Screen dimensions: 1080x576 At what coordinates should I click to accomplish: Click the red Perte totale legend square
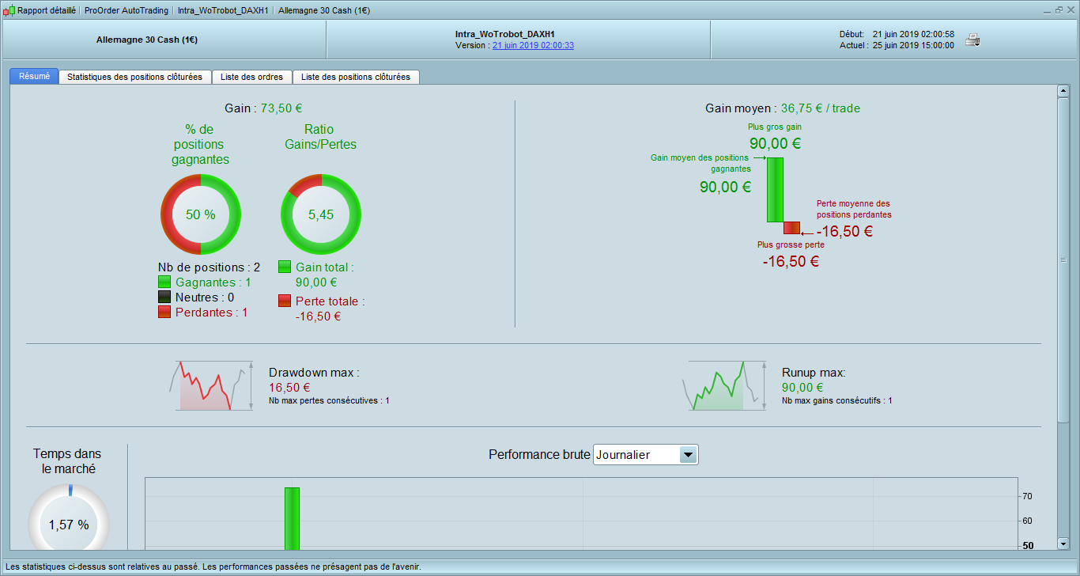[x=285, y=301]
